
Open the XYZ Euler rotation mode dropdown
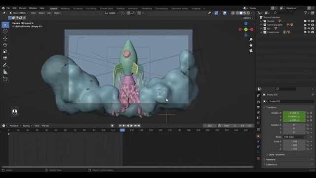coord(294,137)
